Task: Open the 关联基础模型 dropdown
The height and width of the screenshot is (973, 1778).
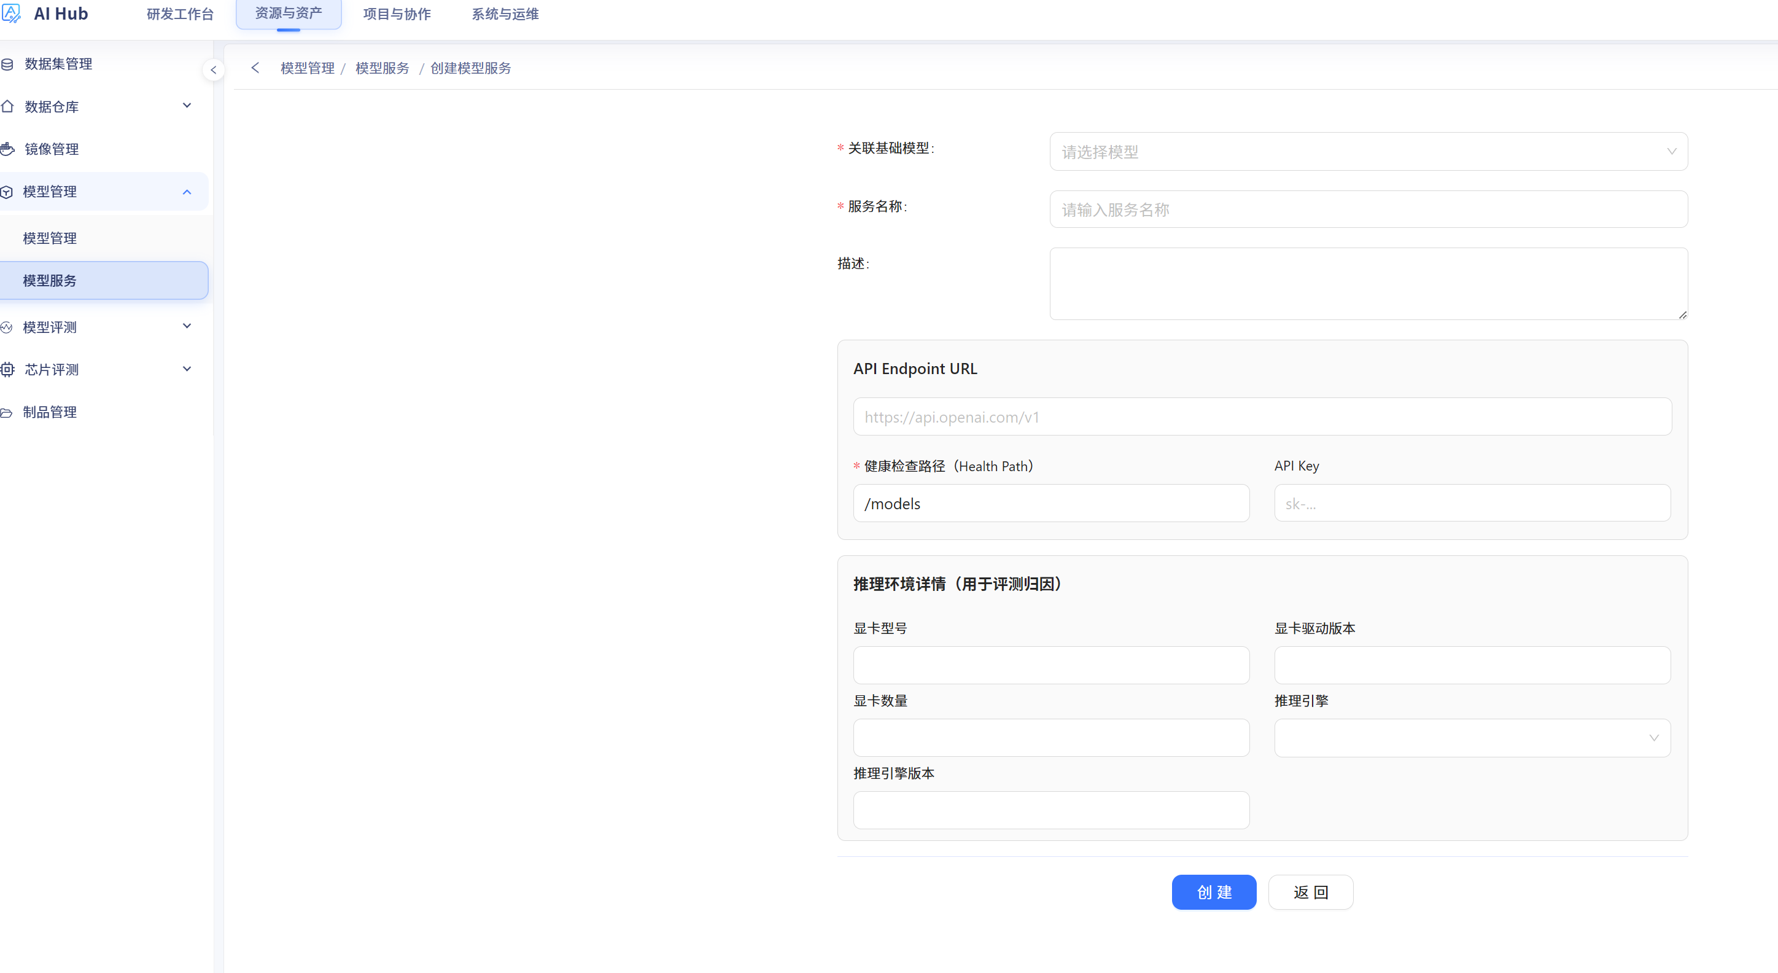Action: click(1368, 151)
